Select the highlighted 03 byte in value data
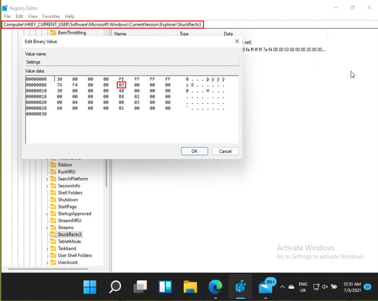This screenshot has height=301, width=378. 121,85
